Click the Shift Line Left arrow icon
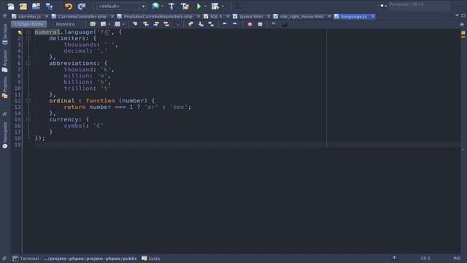 tap(225, 24)
